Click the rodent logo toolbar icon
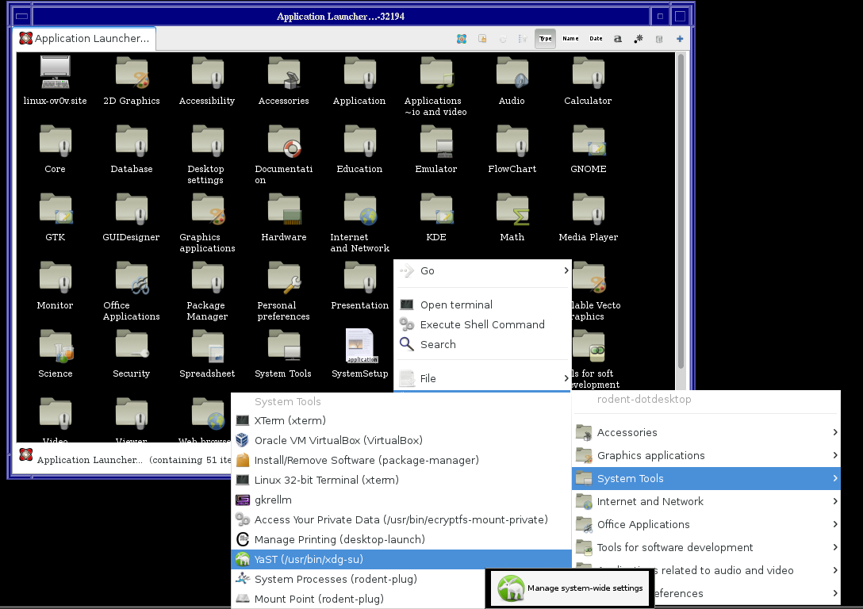Viewport: 863px width, 609px height. [x=462, y=39]
